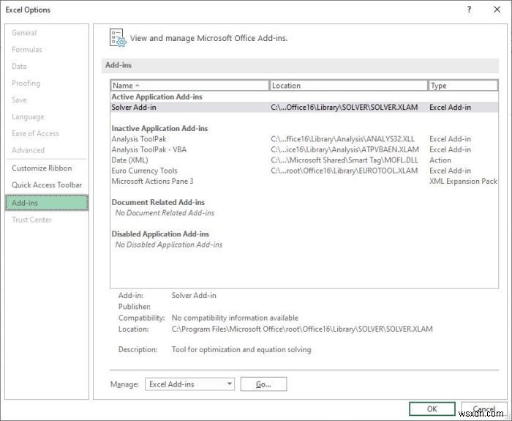This screenshot has width=512, height=421.
Task: Sort add-ins by Type column header
Action: click(x=463, y=86)
